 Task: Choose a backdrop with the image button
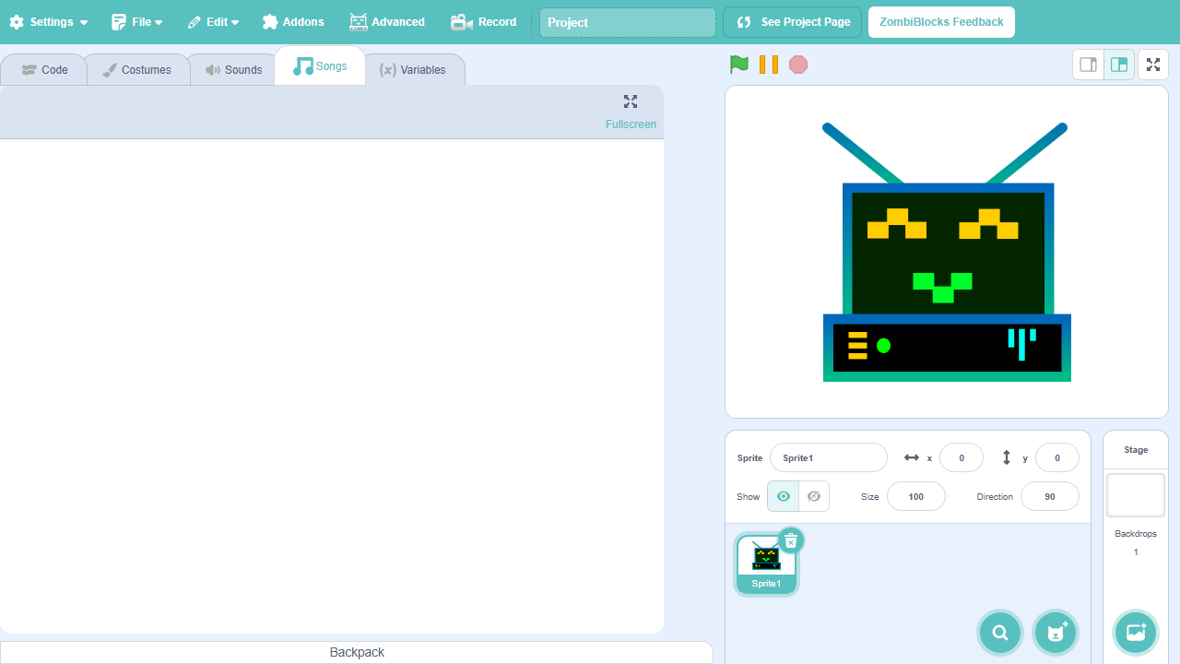coord(1136,633)
